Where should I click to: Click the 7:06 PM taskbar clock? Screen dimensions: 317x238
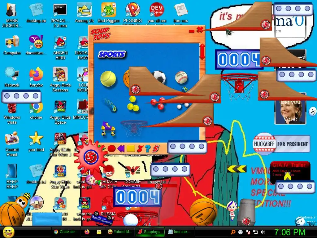click(x=289, y=232)
